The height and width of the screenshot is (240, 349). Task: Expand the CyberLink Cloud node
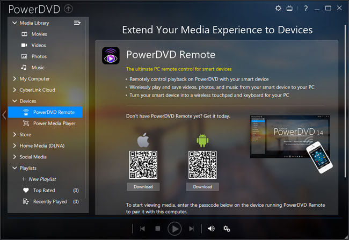click(x=14, y=90)
